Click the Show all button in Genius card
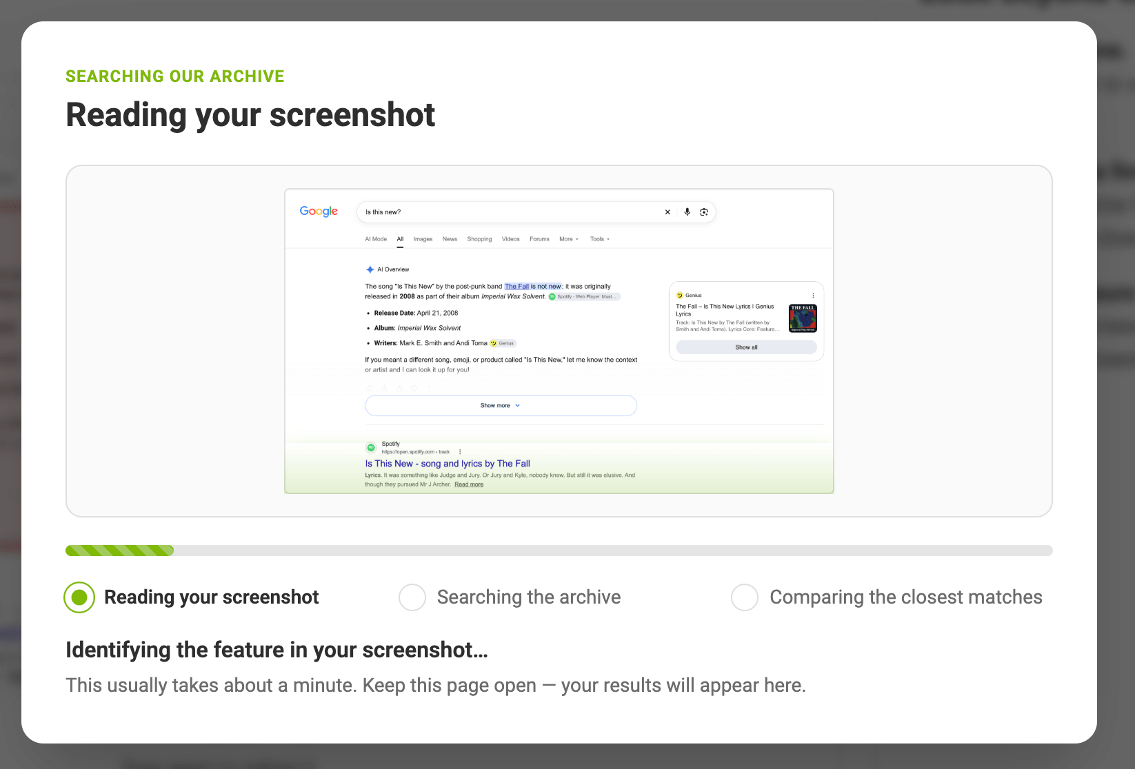The height and width of the screenshot is (769, 1135). [746, 347]
